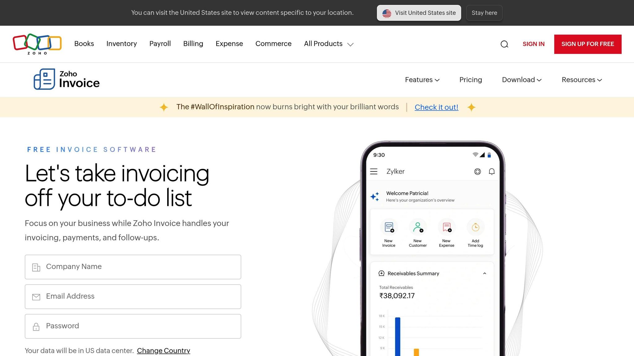Image resolution: width=634 pixels, height=356 pixels.
Task: Click the Zoho Invoice product logo
Action: pyautogui.click(x=66, y=79)
